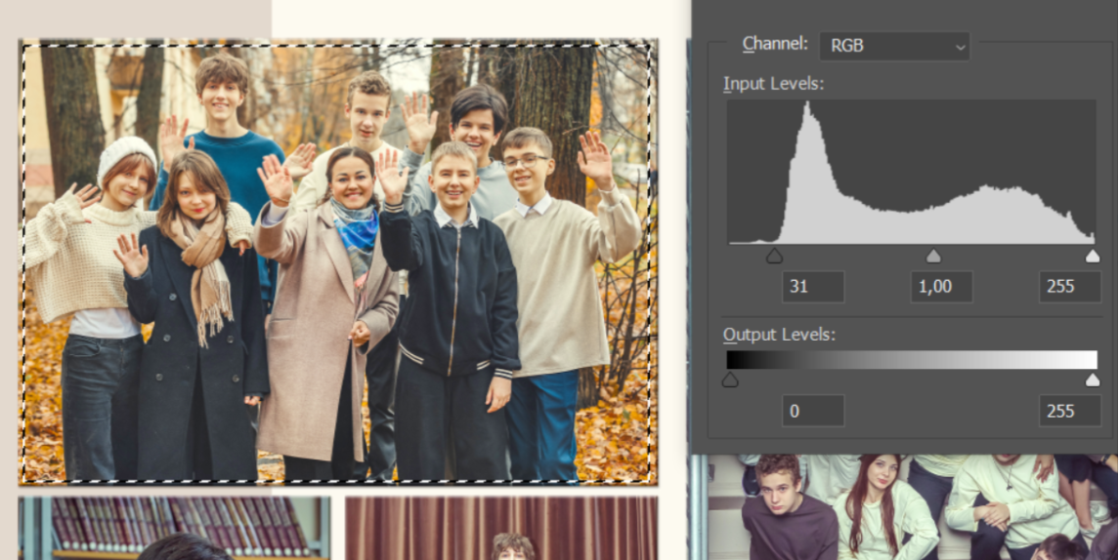Click the selected autumn group photo
The height and width of the screenshot is (560, 1118).
338,261
